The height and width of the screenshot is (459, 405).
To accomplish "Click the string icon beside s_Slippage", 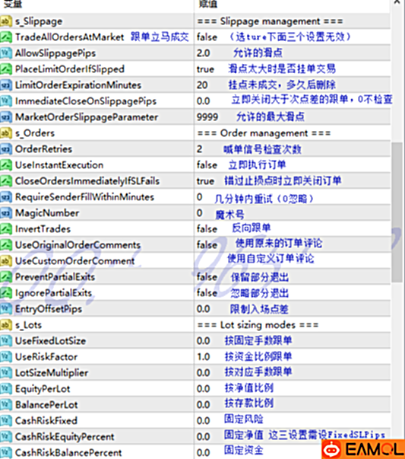I will pos(6,21).
